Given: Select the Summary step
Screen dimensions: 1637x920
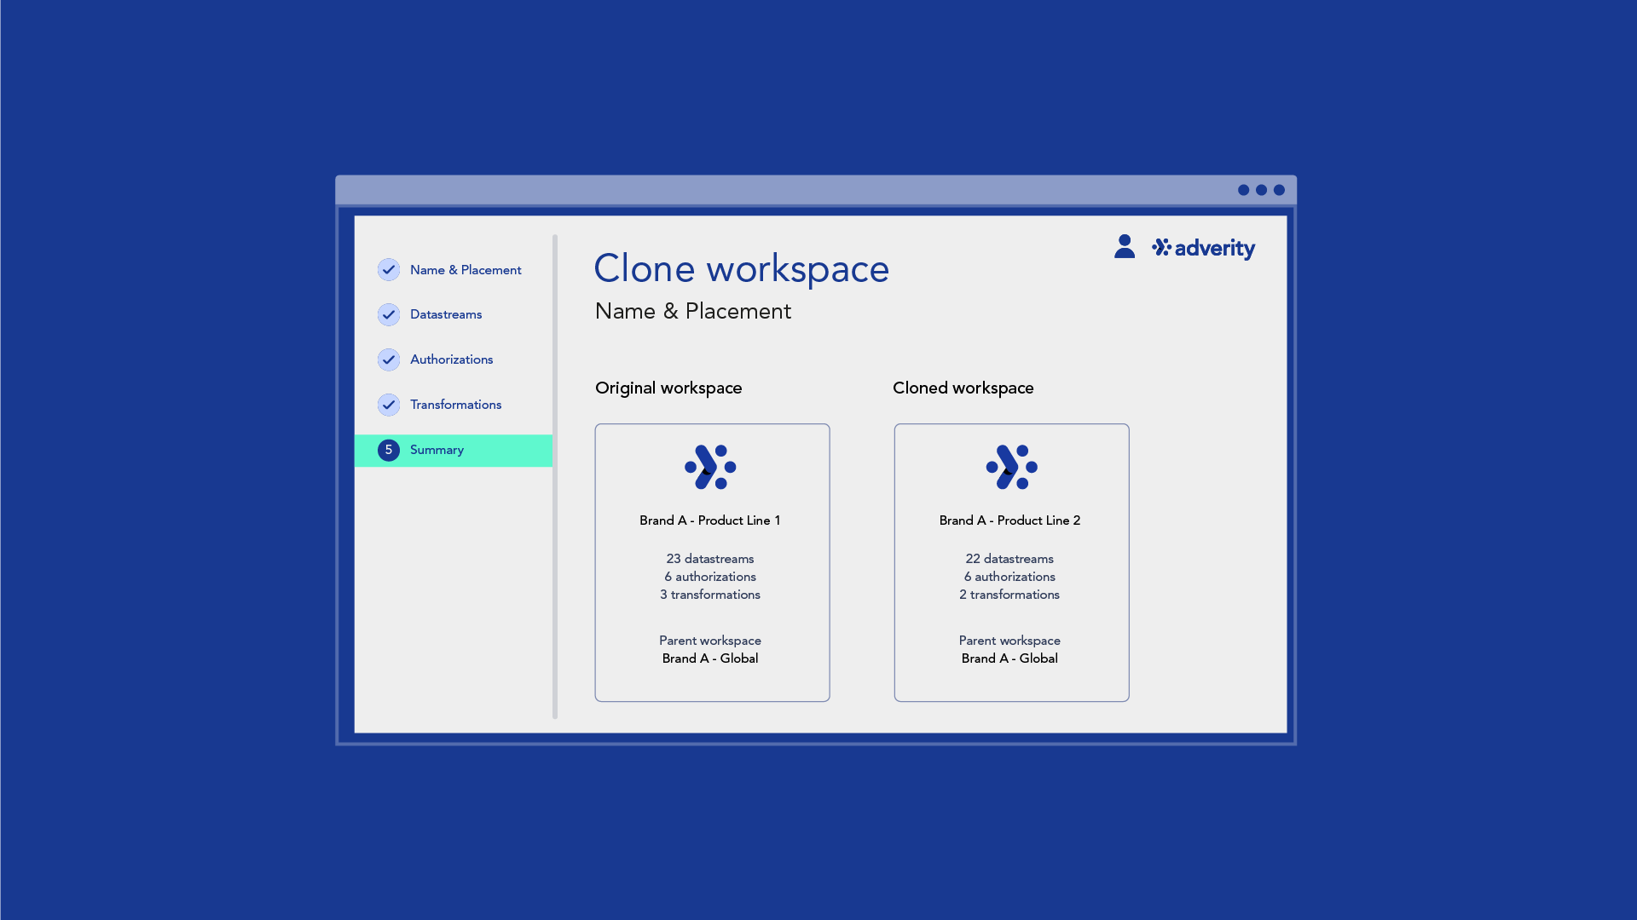Looking at the screenshot, I should [x=454, y=451].
